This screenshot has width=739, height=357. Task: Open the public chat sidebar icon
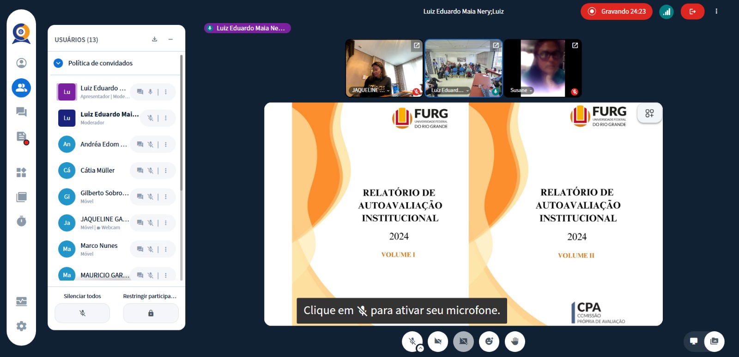pos(21,112)
